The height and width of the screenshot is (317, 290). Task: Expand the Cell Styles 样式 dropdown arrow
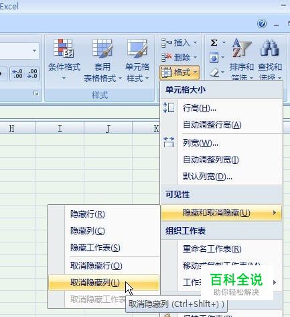coord(147,78)
